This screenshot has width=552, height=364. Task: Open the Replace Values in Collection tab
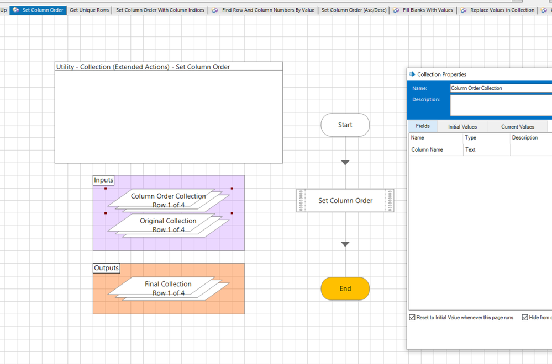coord(498,10)
